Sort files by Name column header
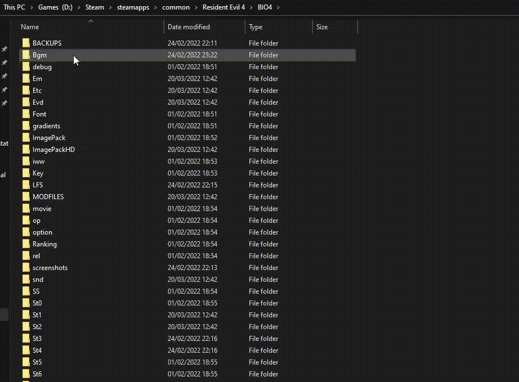Screen dimensions: 519x382 click(x=30, y=27)
